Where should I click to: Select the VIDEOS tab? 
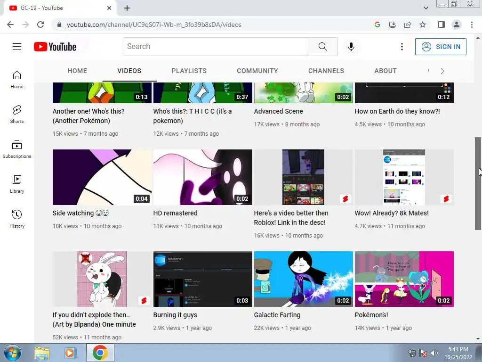click(x=129, y=71)
